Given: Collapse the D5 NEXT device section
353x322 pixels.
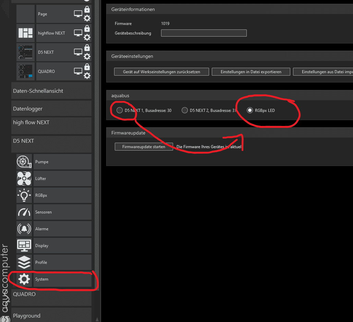Looking at the screenshot, I should [x=51, y=144].
